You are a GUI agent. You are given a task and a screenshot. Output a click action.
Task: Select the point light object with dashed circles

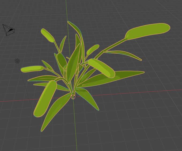(17, 61)
